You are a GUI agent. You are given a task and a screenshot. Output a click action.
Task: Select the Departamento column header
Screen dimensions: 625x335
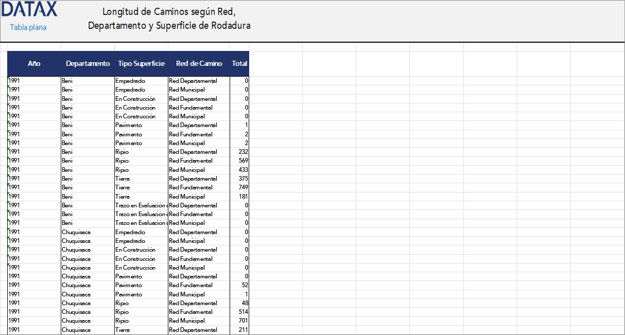coord(88,64)
